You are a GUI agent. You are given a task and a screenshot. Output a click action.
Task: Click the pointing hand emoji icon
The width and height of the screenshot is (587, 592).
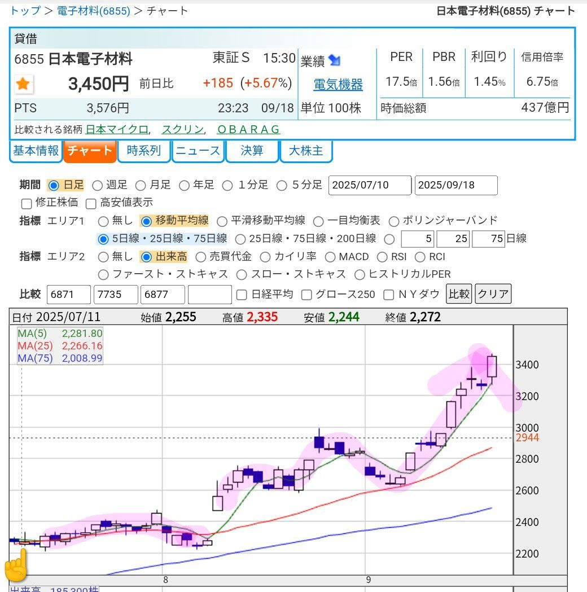pos(16,566)
